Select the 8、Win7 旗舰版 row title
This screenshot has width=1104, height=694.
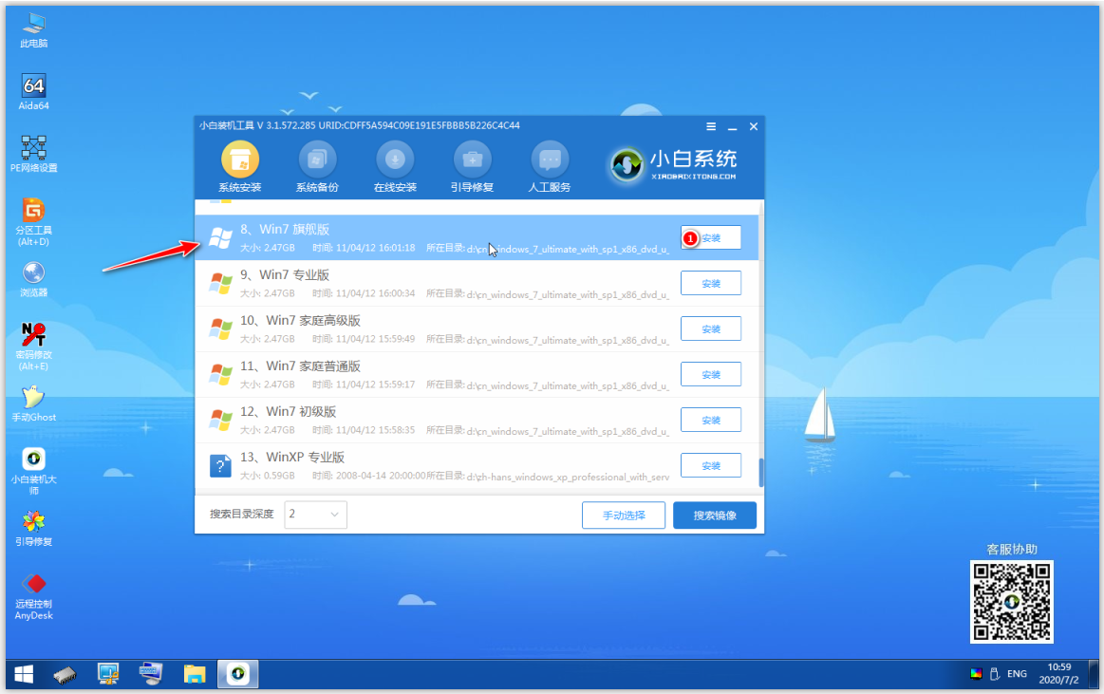285,230
